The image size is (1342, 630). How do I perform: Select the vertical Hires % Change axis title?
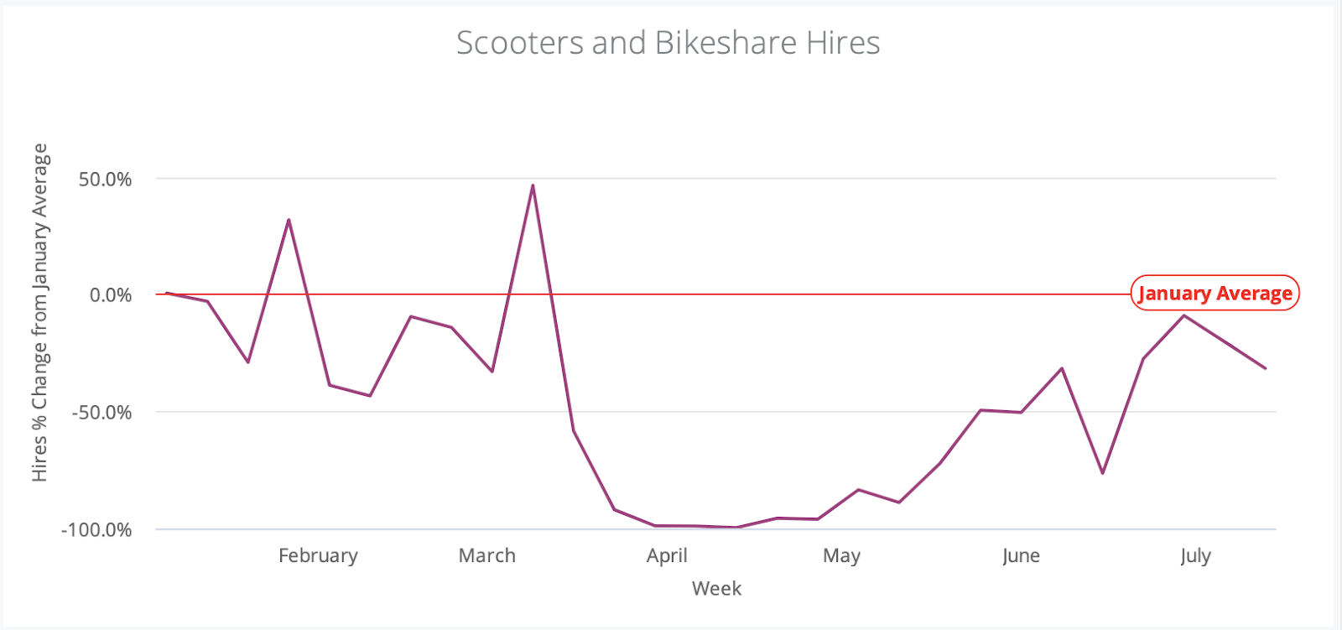click(39, 312)
